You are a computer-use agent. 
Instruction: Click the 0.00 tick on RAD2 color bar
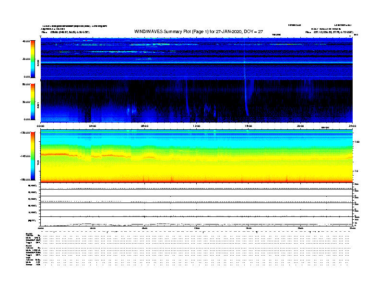point(27,77)
